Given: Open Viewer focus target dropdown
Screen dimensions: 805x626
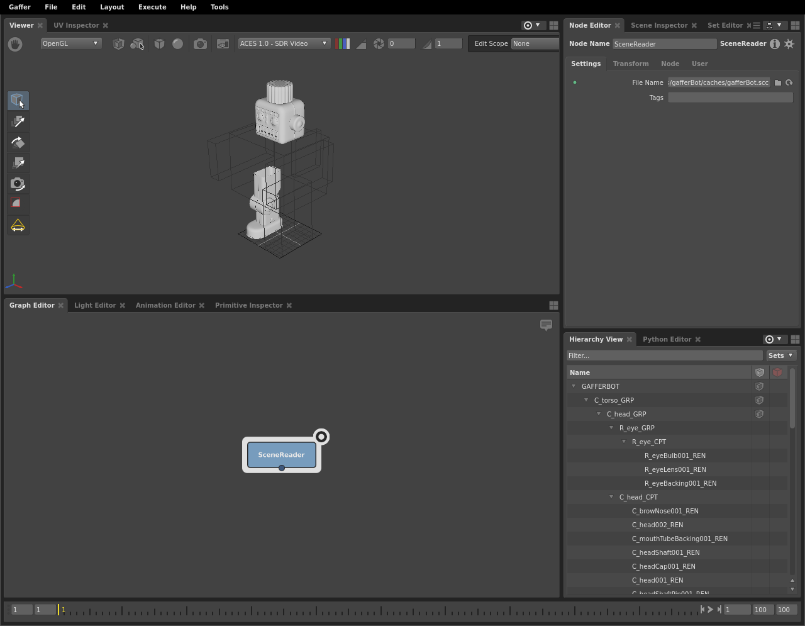Looking at the screenshot, I should tap(532, 25).
